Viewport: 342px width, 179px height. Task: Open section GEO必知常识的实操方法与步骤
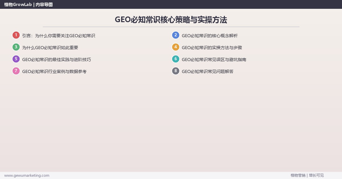pyautogui.click(x=212, y=48)
